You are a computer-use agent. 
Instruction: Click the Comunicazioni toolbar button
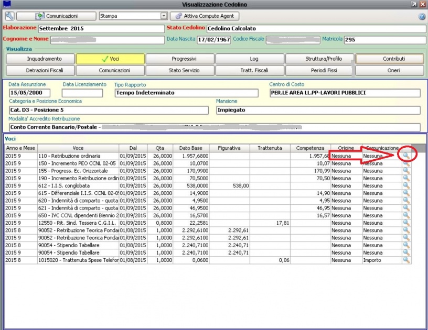tap(57, 16)
